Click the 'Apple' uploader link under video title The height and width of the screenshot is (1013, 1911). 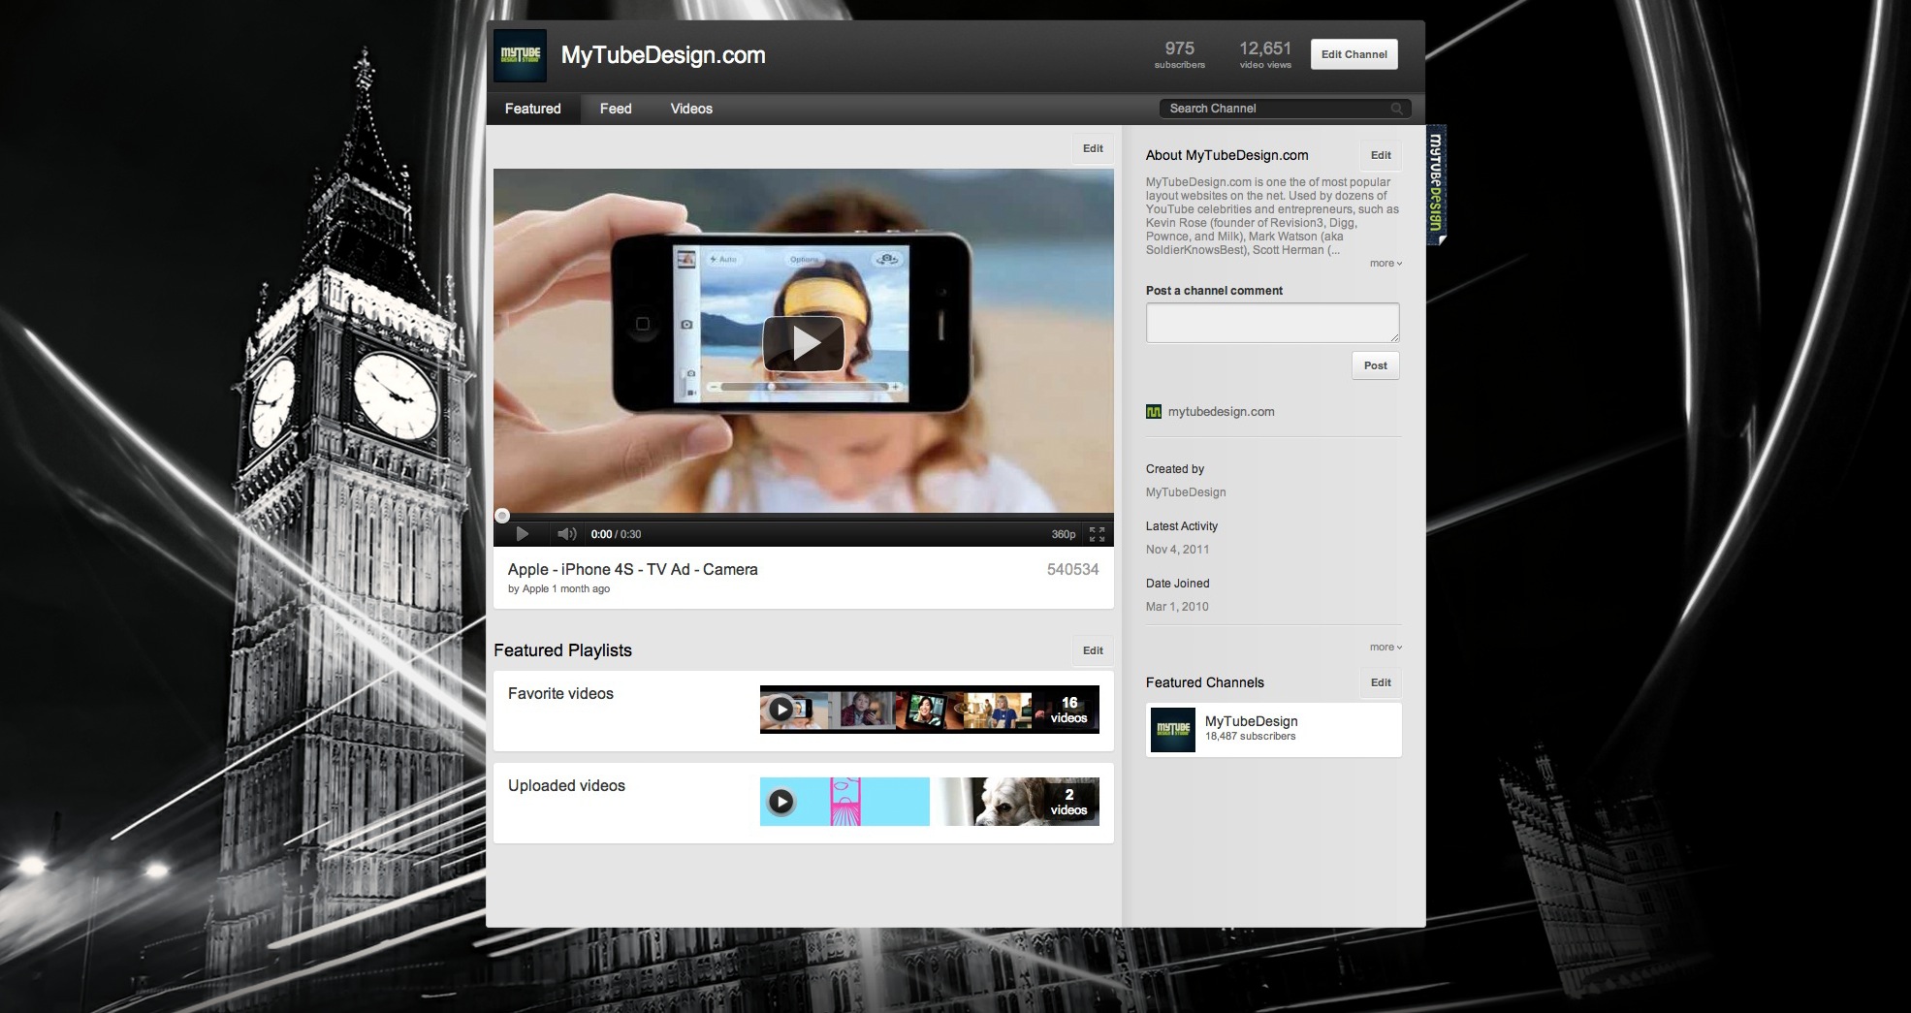click(536, 589)
